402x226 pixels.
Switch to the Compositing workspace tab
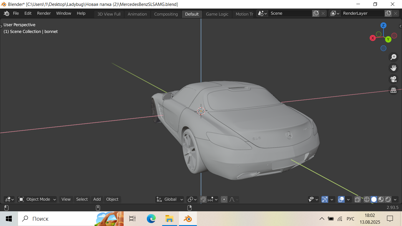click(166, 14)
